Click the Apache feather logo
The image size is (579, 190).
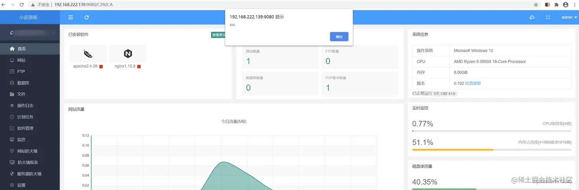(88, 54)
